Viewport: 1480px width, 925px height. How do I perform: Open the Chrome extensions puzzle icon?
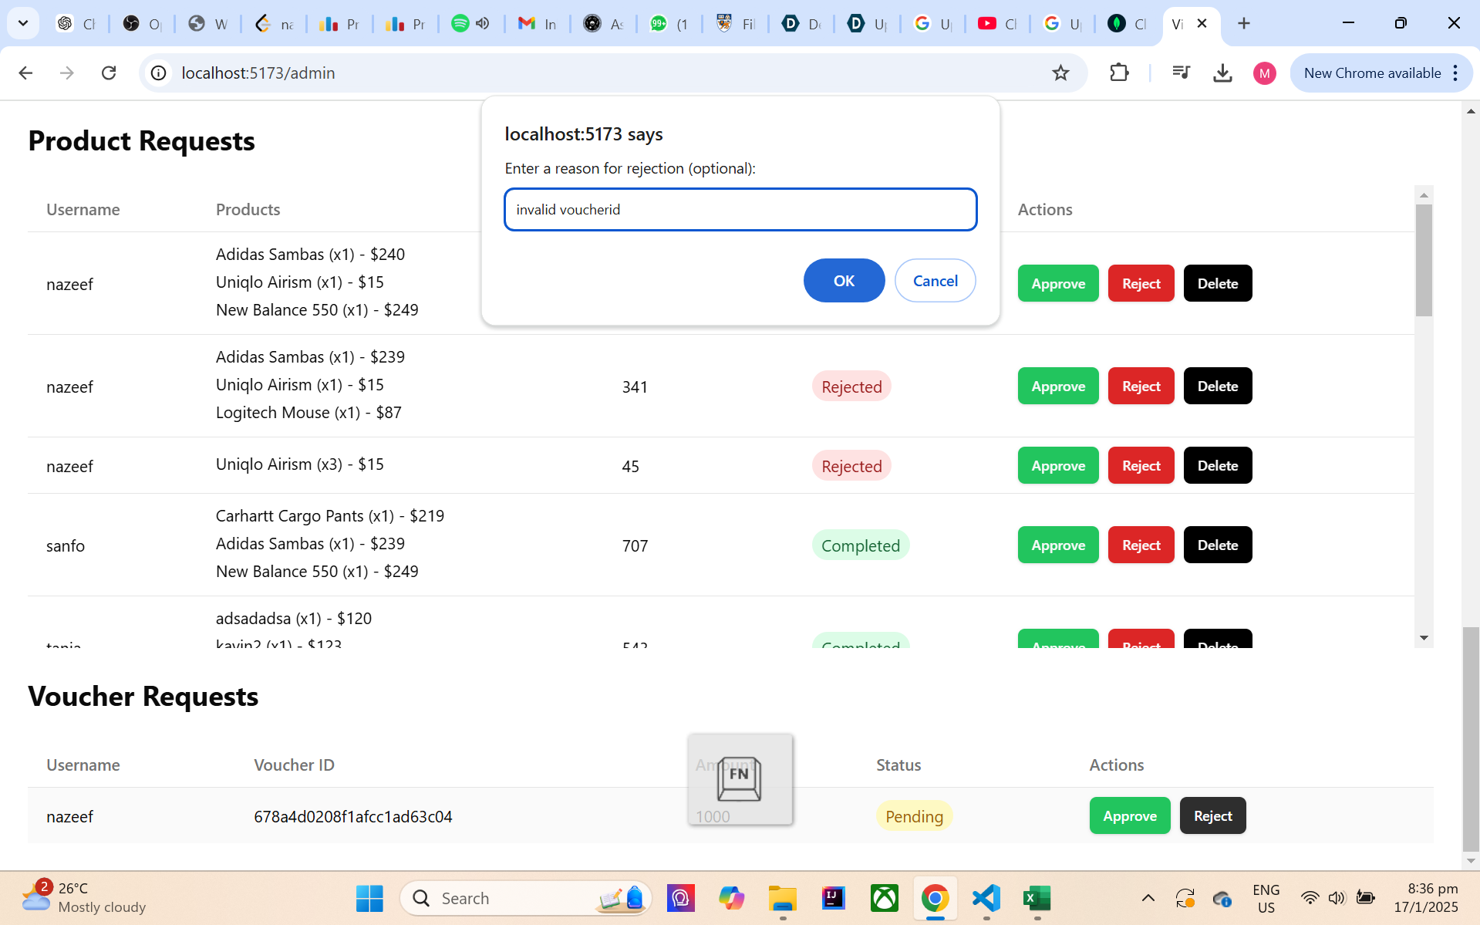click(x=1119, y=73)
